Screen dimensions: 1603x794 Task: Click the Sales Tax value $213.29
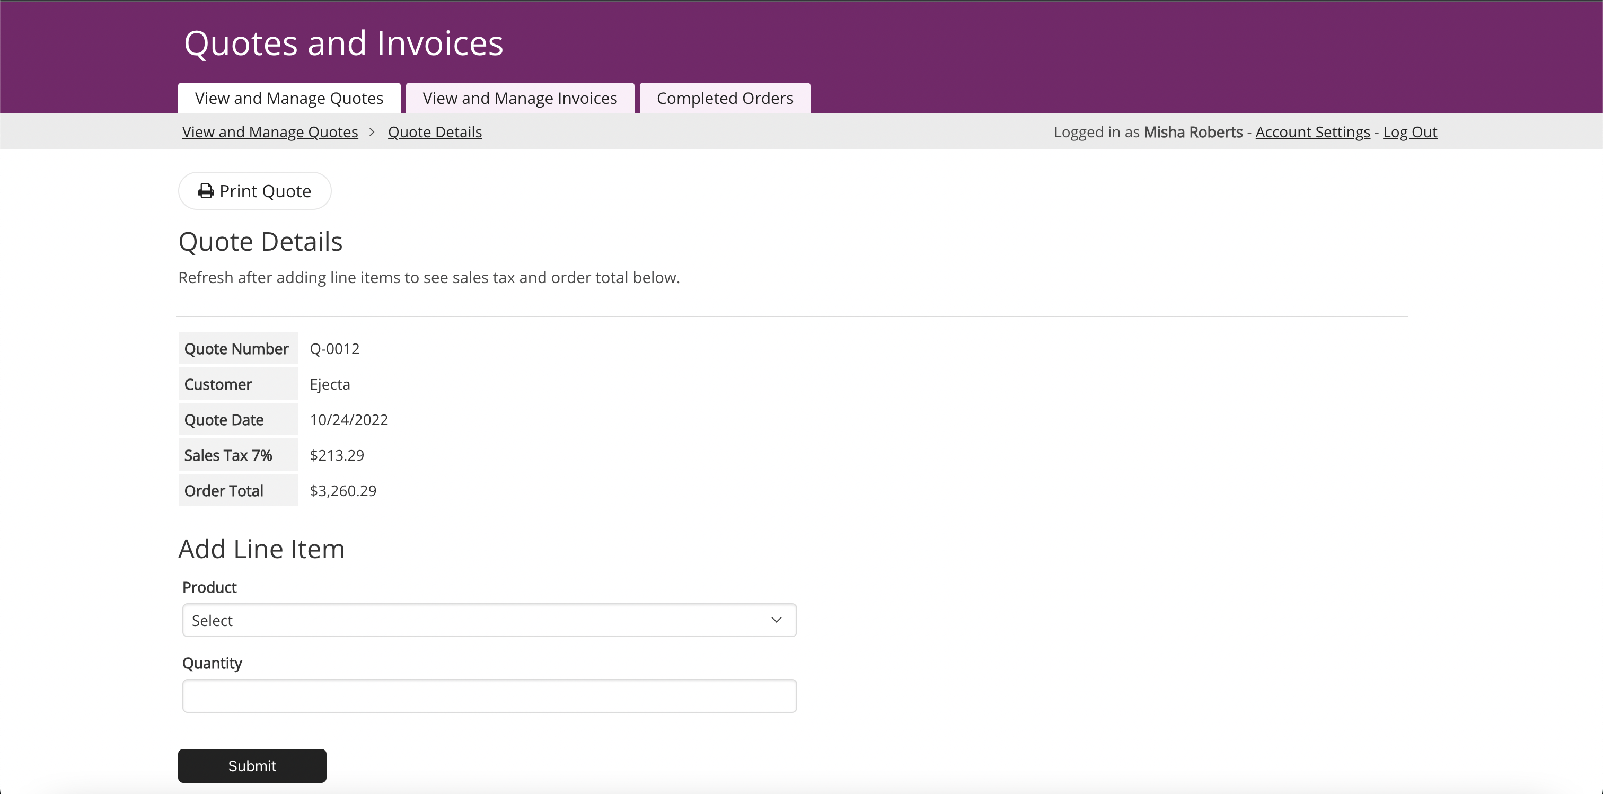click(337, 455)
